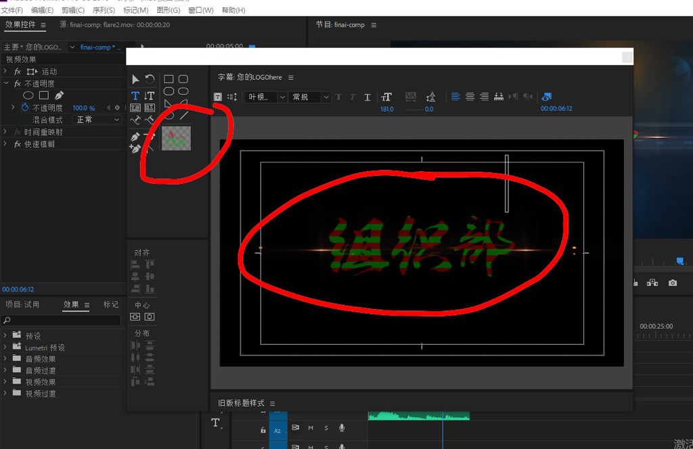This screenshot has height=449, width=693.
Task: Select the Line tool in title tools
Action: [183, 116]
